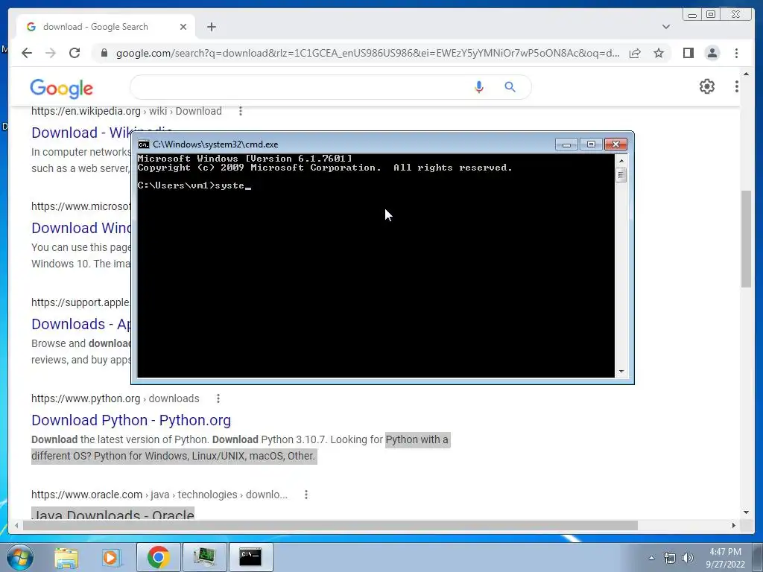Show hidden system tray icons
Screen dimensions: 763x572
(651, 558)
